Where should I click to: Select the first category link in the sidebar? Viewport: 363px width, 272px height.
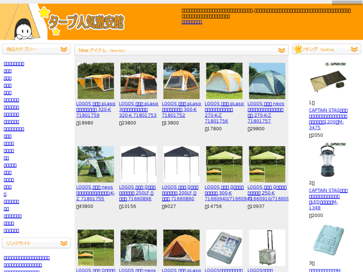point(14,64)
